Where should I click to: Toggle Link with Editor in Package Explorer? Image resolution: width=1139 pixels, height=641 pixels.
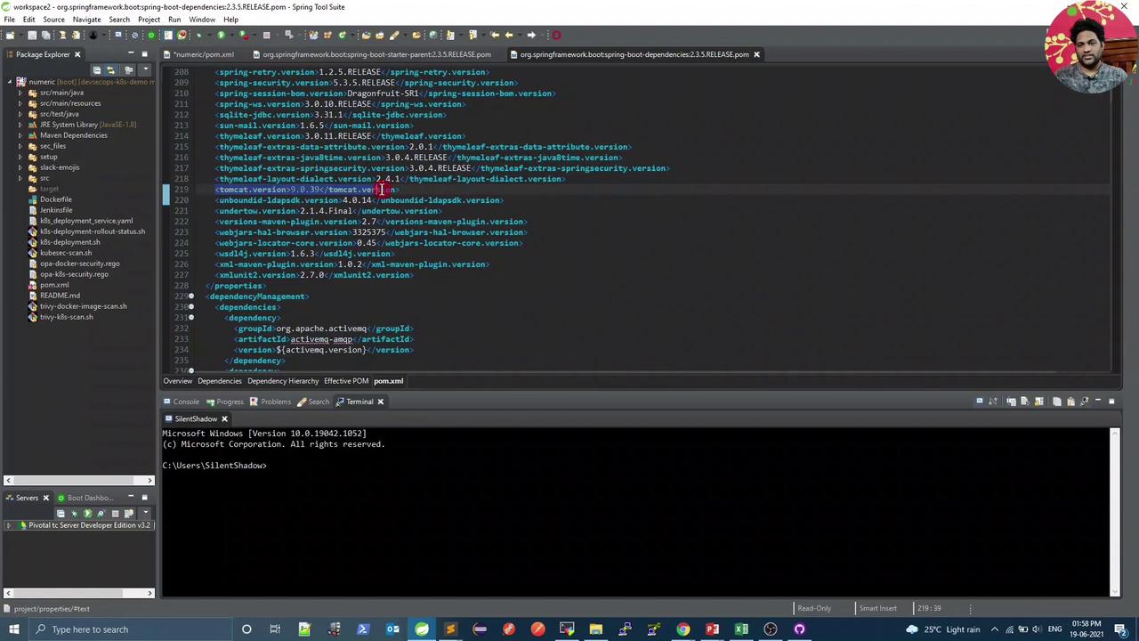[111, 69]
